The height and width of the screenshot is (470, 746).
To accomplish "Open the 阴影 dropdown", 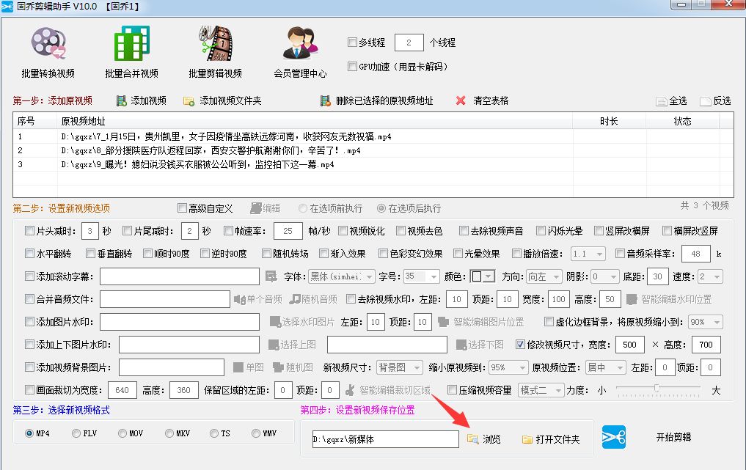I will pyautogui.click(x=604, y=276).
